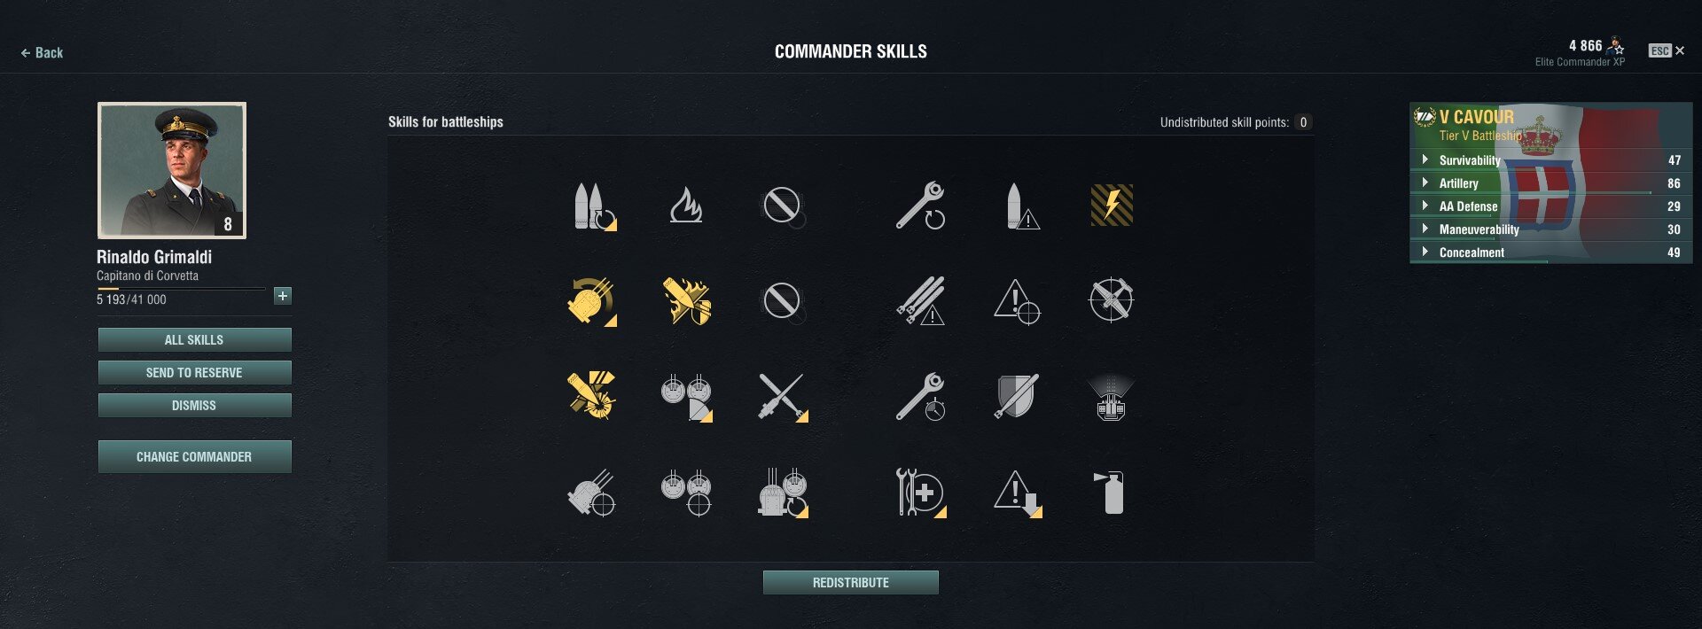Select the wrench with plus repair skill
1702x629 pixels.
(x=921, y=493)
